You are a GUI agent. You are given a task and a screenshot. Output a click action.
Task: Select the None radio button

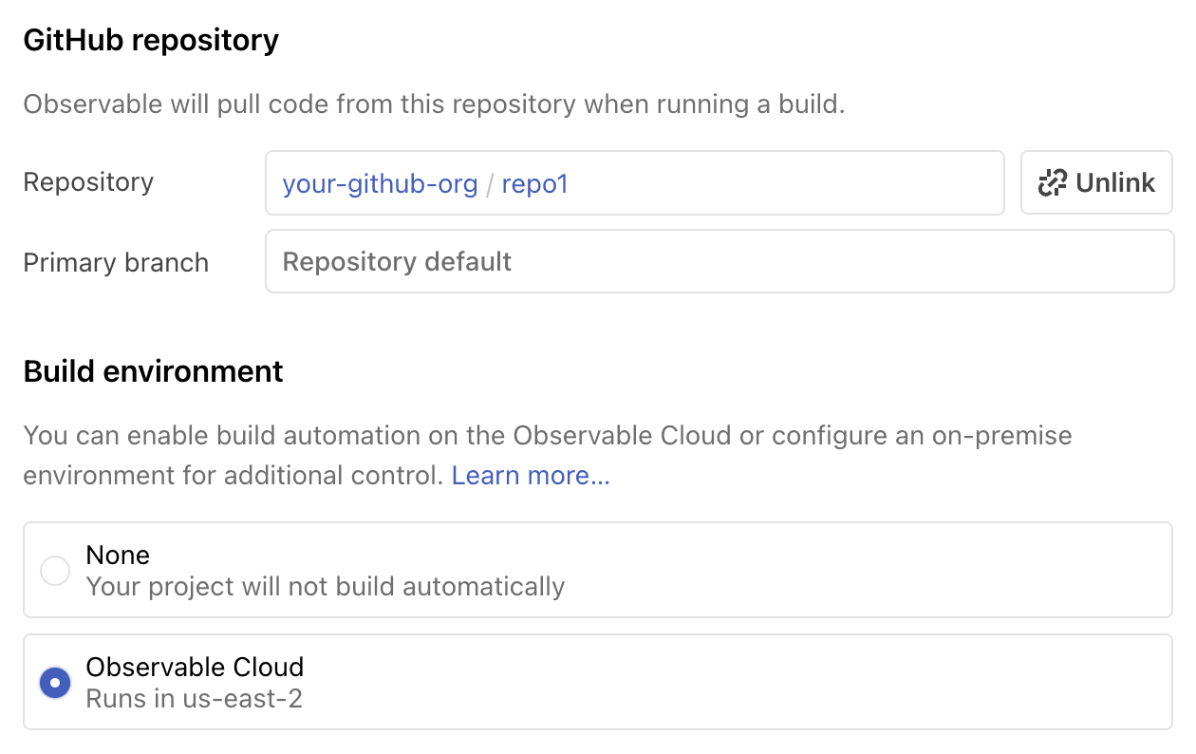coord(55,571)
